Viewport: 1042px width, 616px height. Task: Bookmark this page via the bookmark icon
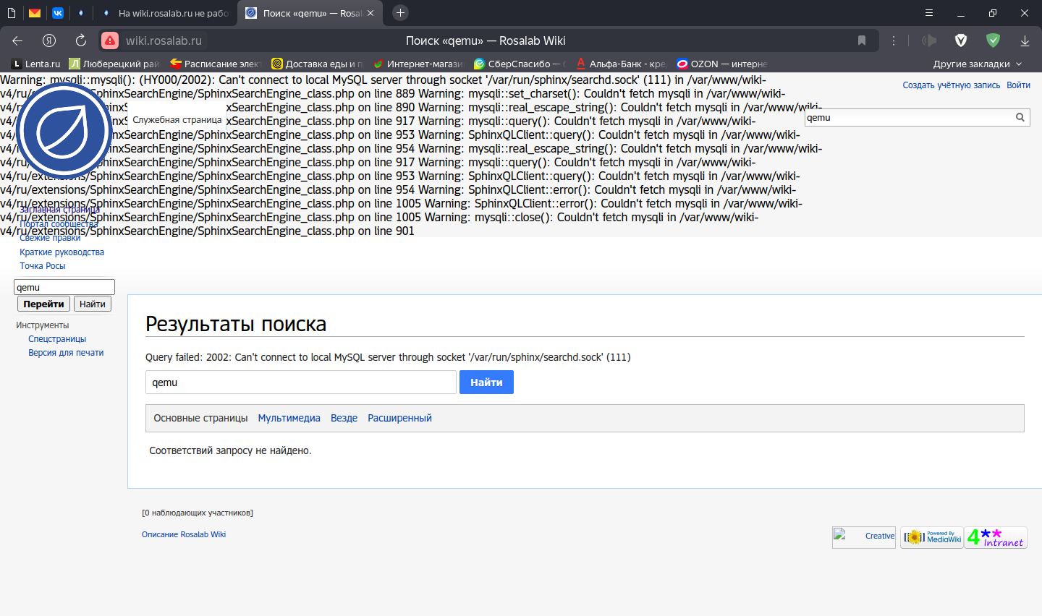[861, 40]
